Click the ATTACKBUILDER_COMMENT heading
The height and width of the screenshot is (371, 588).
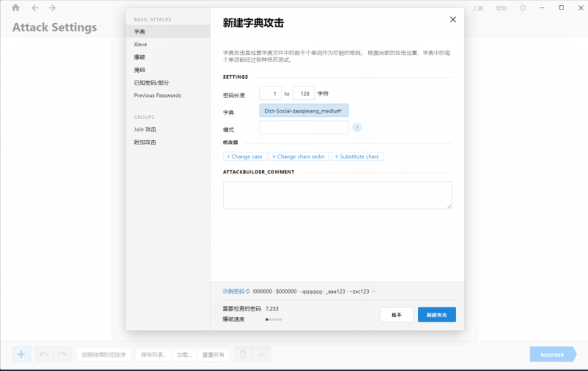tap(259, 172)
